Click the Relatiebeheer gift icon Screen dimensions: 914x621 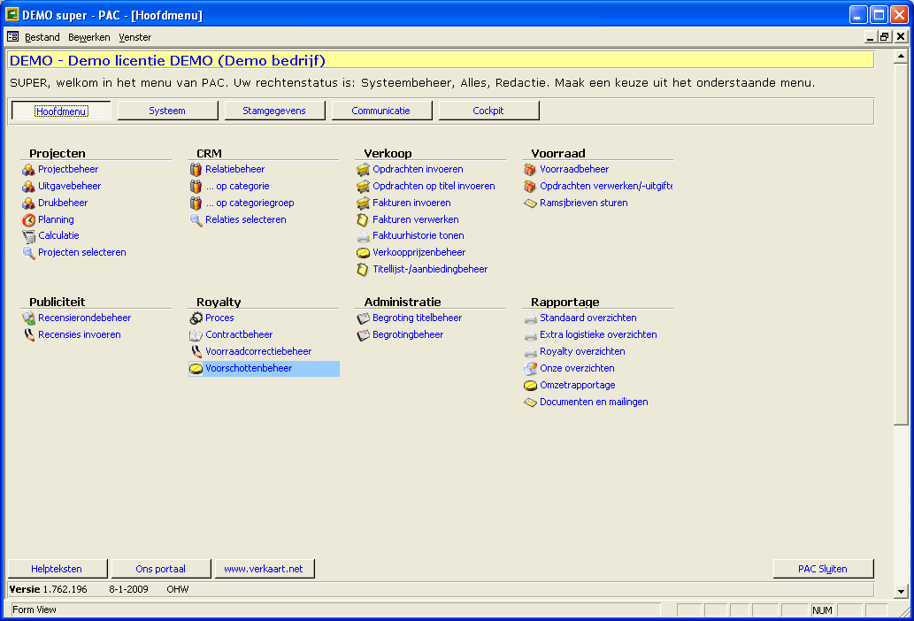(196, 170)
